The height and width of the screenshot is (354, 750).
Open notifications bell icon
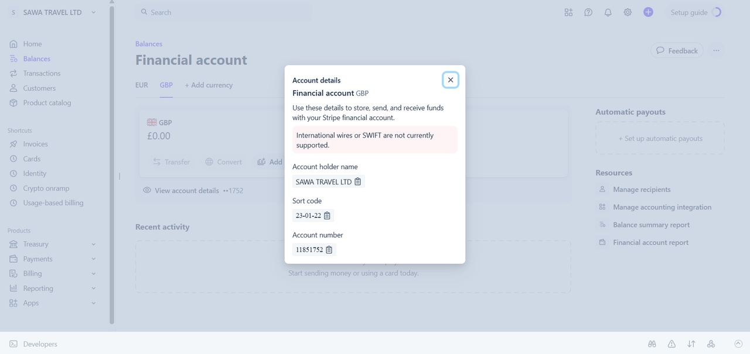click(608, 12)
